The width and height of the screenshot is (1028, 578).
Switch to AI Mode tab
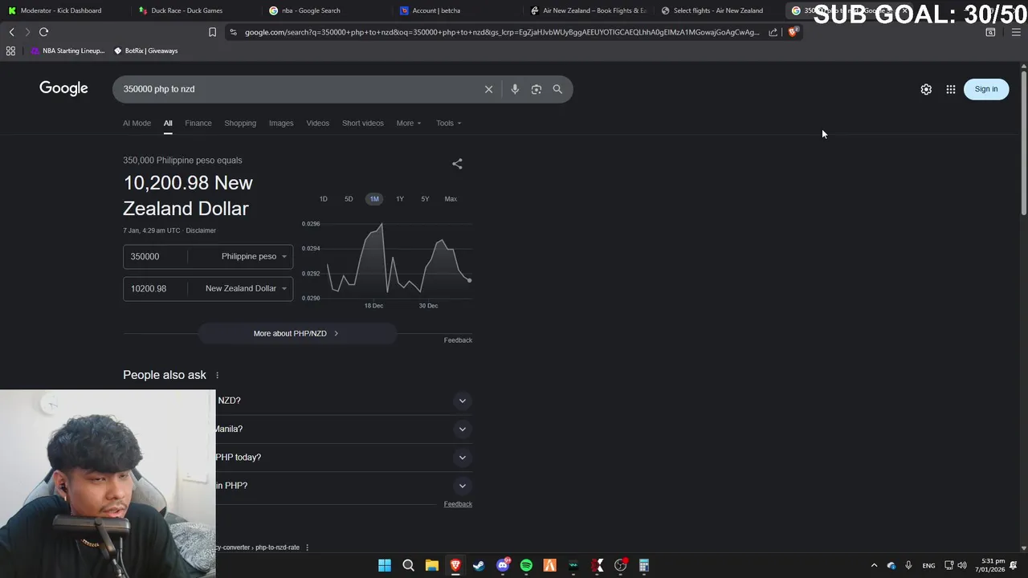click(x=137, y=123)
